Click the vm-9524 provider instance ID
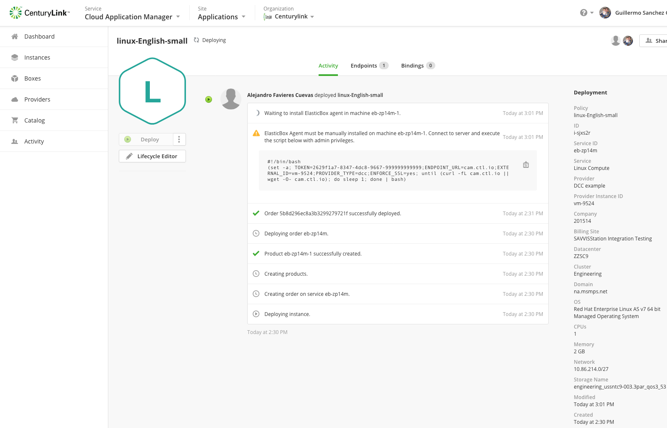Image resolution: width=667 pixels, height=428 pixels. click(584, 204)
